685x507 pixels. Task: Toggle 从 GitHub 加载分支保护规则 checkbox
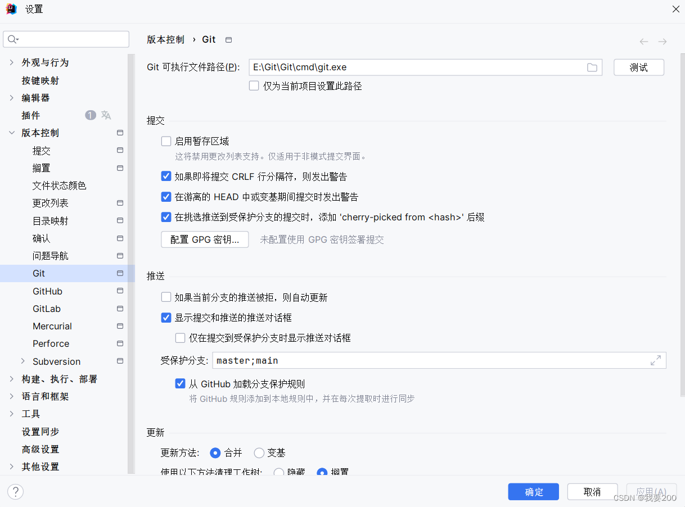point(180,384)
